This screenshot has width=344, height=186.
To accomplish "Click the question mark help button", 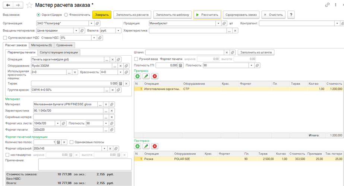I will pos(291,15).
